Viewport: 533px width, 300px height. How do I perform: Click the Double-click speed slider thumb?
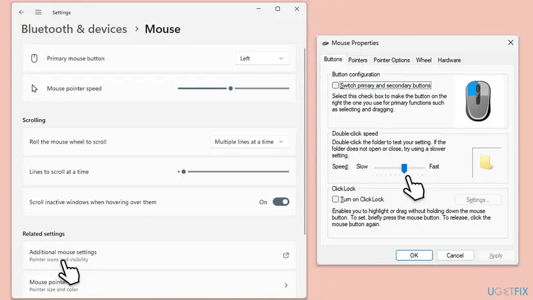point(404,168)
